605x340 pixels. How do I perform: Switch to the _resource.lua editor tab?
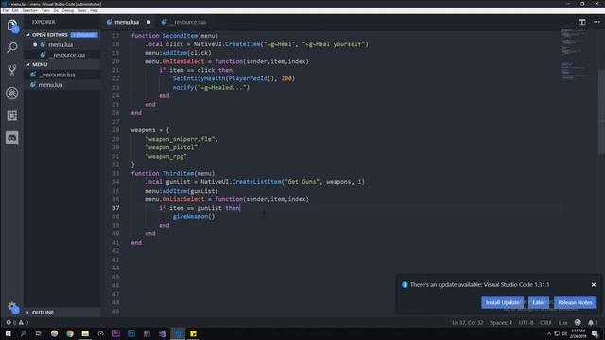point(189,22)
